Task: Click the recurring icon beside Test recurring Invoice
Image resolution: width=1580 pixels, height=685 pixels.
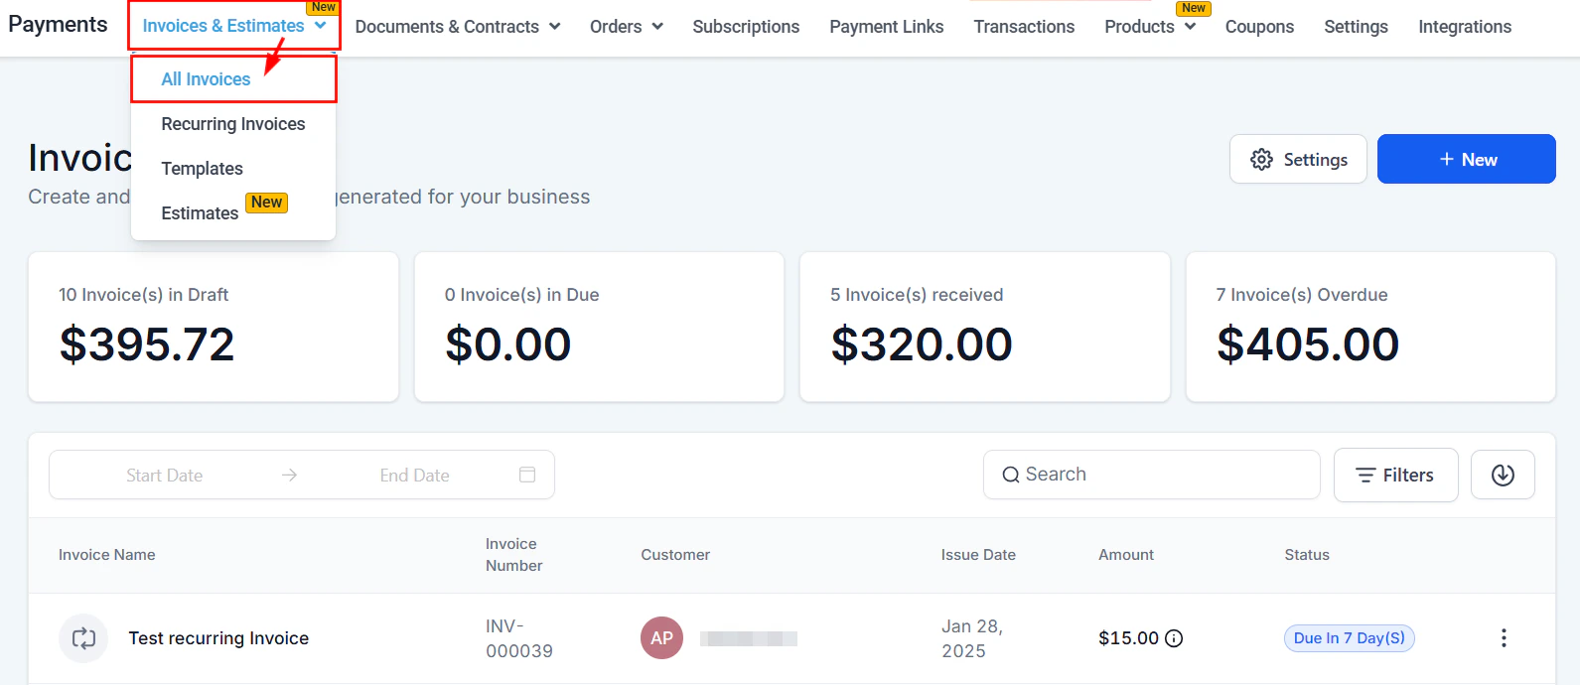Action: point(84,638)
